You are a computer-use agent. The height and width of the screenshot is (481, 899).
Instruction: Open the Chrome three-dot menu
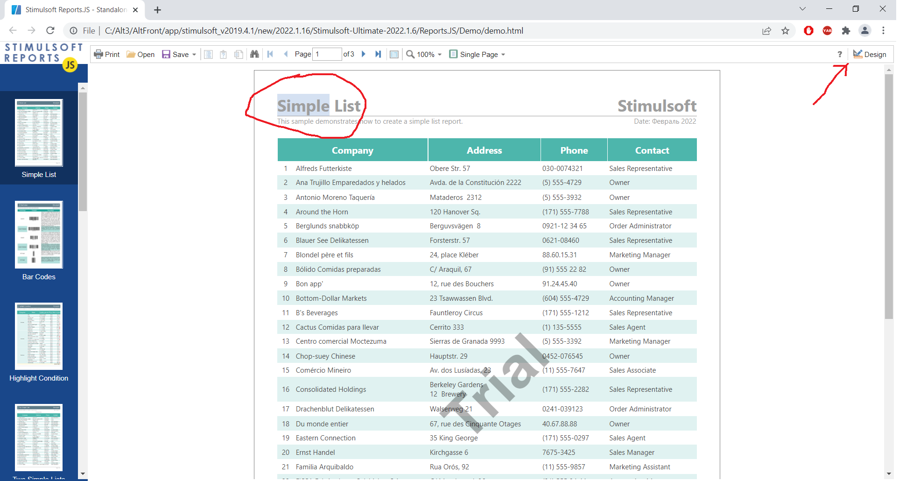[x=883, y=30]
